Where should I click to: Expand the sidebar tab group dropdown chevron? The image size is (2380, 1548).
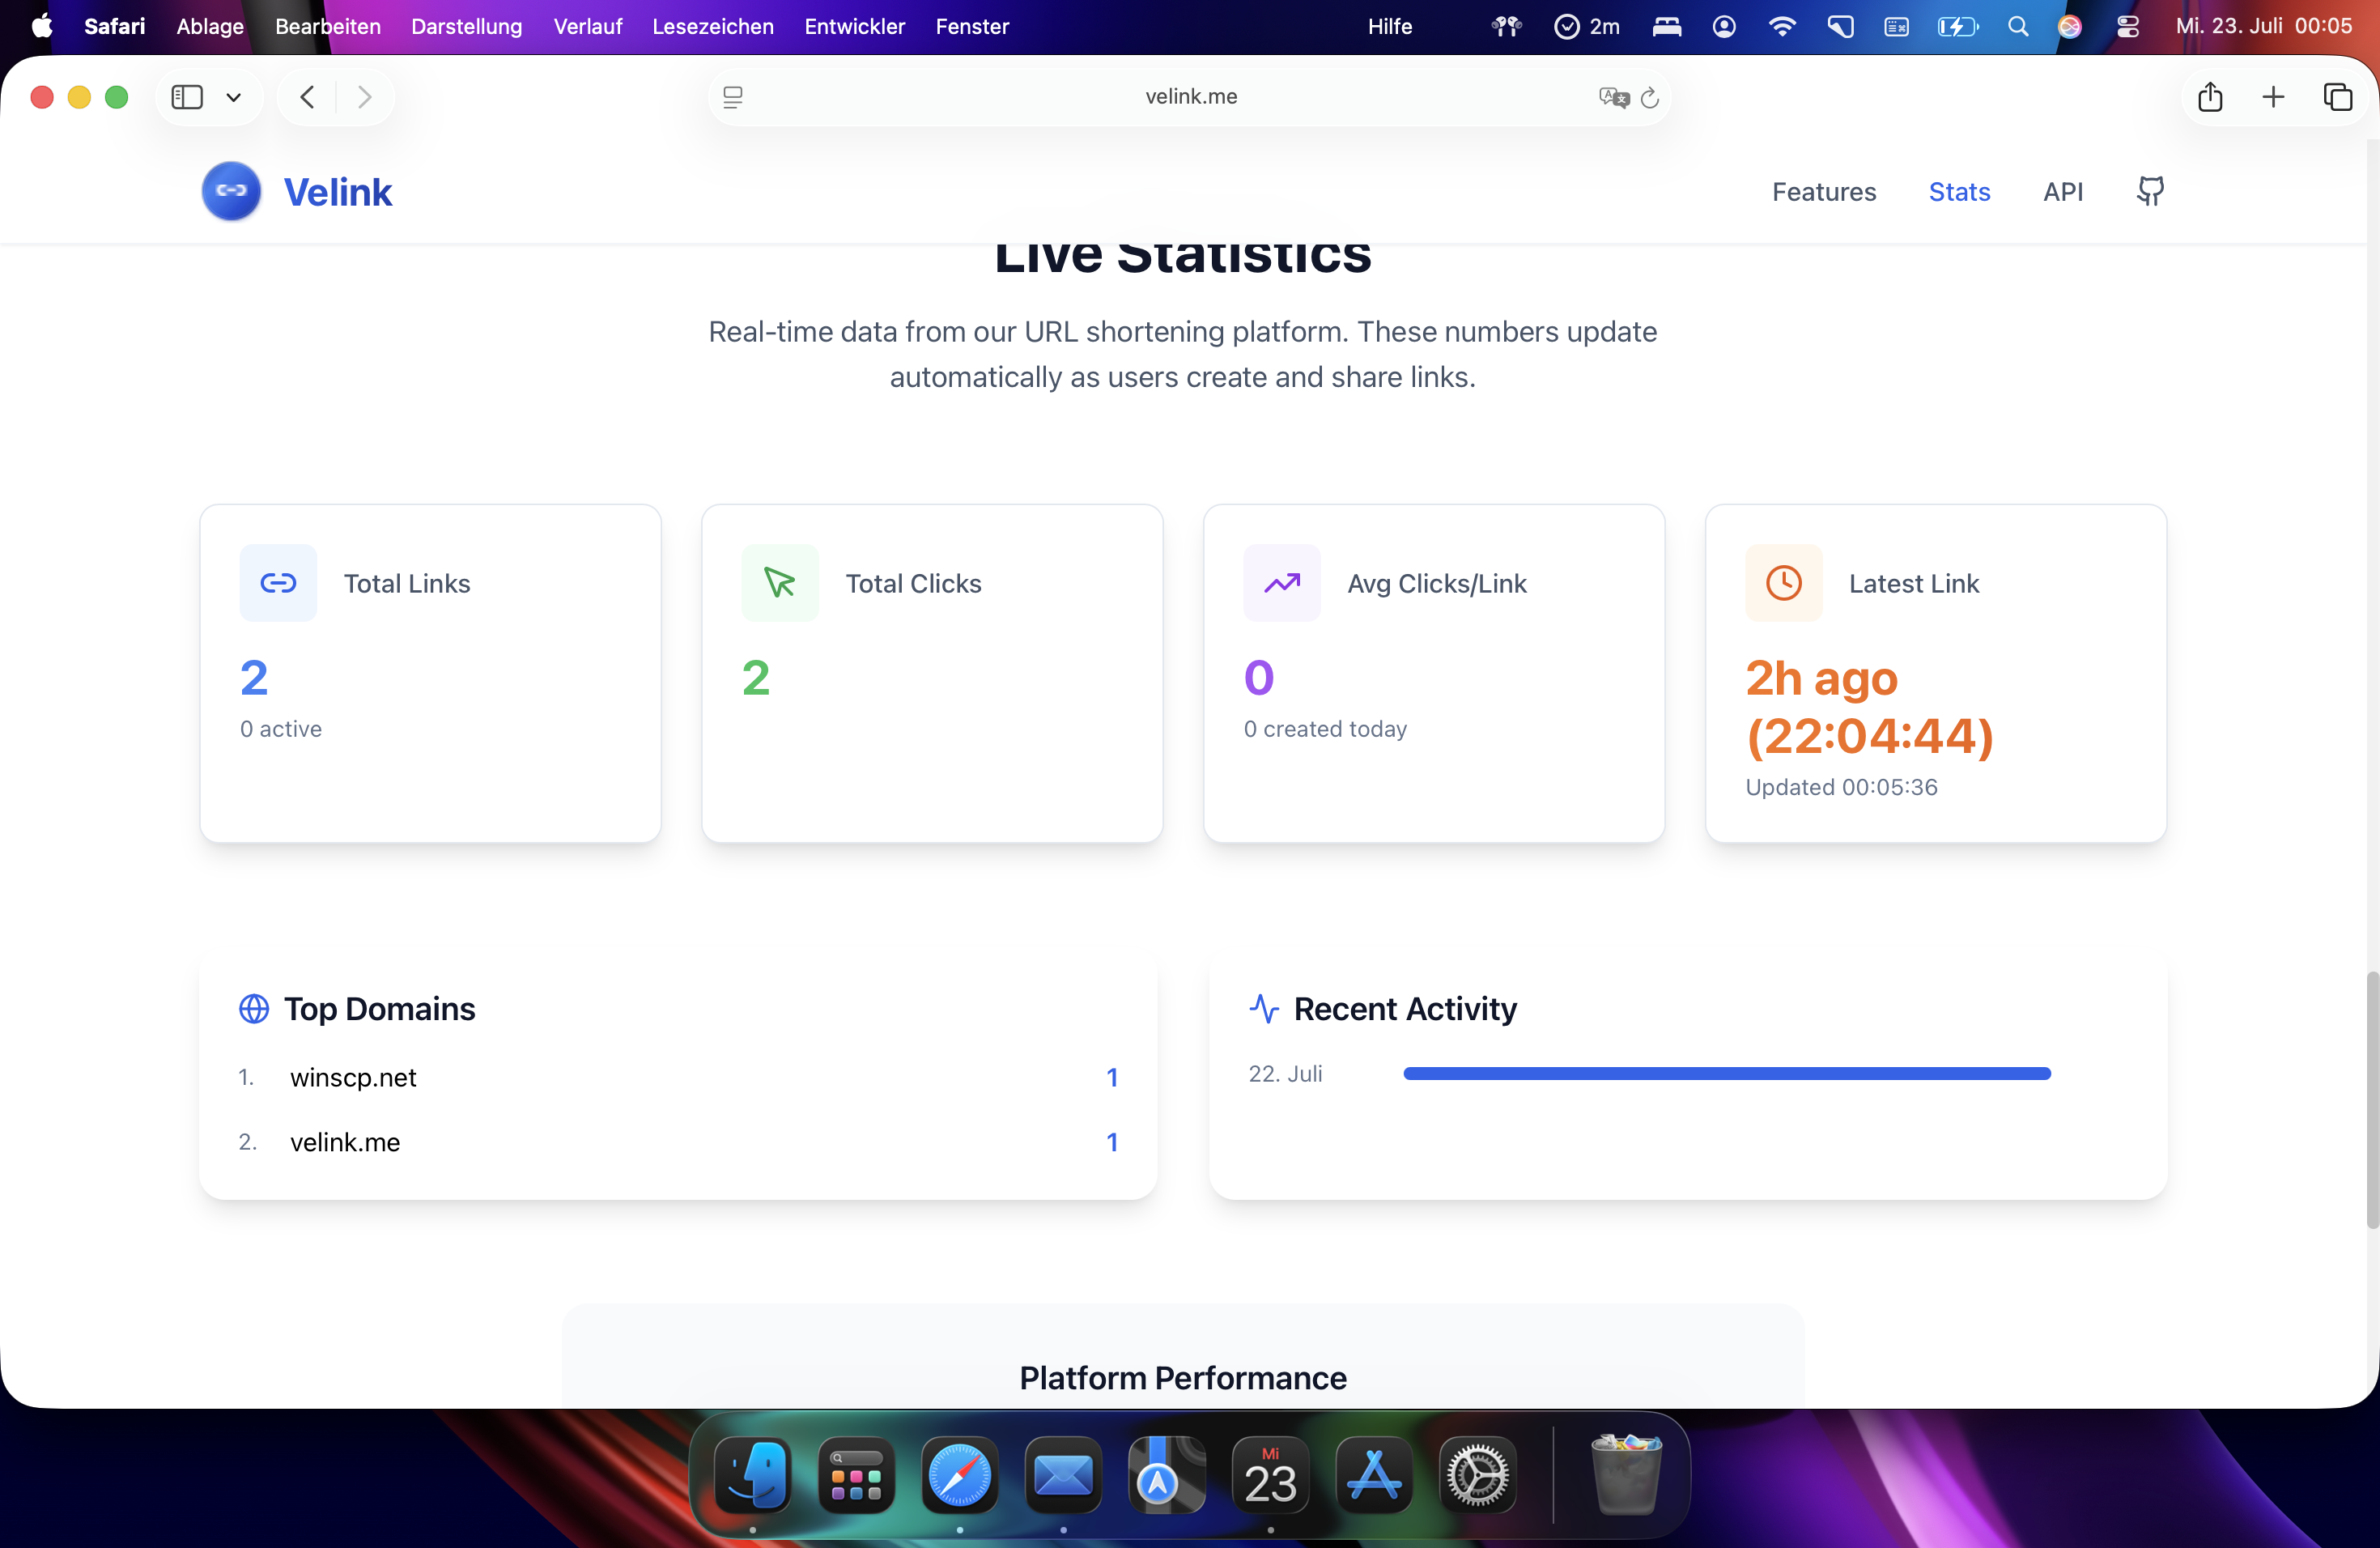click(234, 97)
